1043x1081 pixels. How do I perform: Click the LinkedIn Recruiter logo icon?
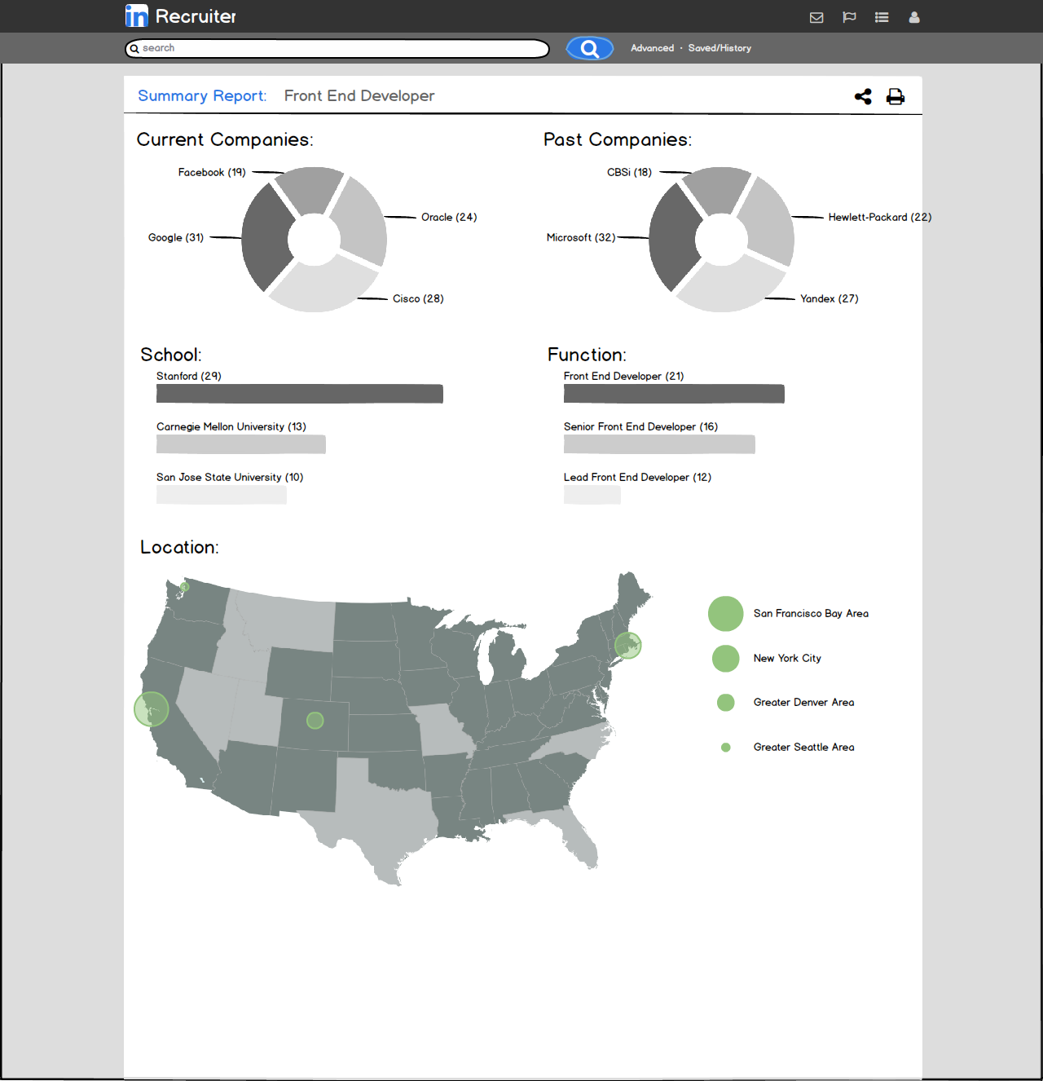pos(137,15)
